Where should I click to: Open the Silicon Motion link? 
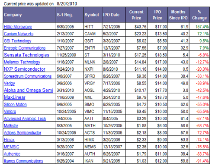tap(15, 104)
